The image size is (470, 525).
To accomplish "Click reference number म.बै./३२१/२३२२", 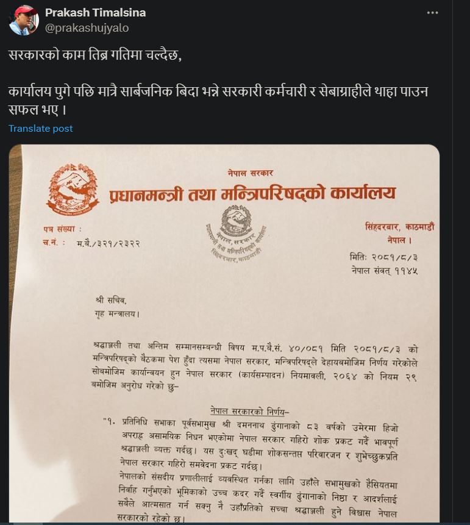I will 108,243.
